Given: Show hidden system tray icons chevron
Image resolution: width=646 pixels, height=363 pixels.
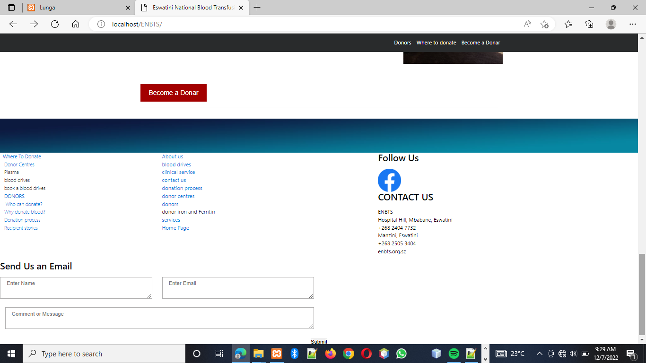Looking at the screenshot, I should click(x=539, y=354).
